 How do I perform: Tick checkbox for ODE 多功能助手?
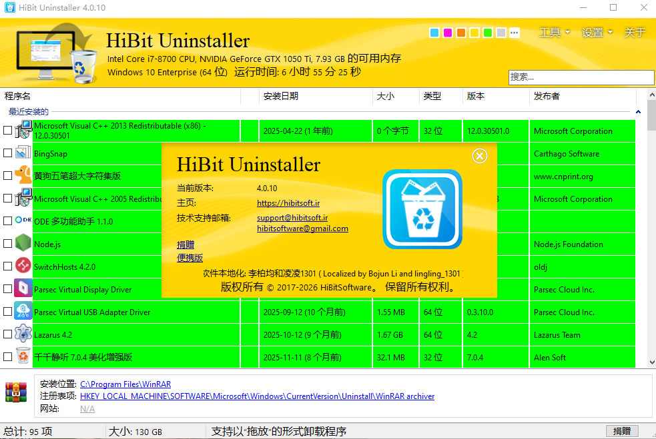coord(7,221)
